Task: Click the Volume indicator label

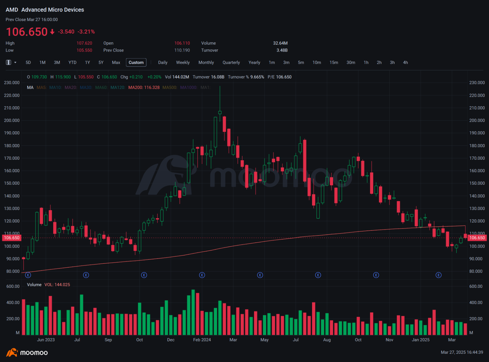Action: 34,285
